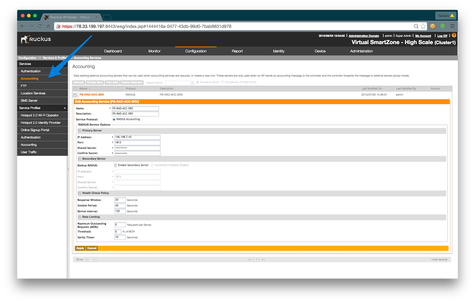Open the Report tab

click(237, 51)
